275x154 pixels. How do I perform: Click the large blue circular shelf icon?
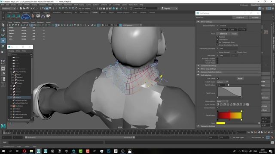coord(26,17)
